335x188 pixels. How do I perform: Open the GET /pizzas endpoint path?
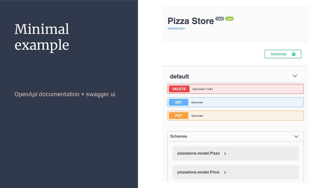[197, 102]
